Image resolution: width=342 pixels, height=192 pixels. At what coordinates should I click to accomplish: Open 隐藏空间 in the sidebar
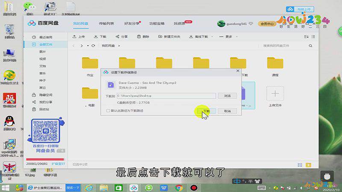(x=46, y=95)
